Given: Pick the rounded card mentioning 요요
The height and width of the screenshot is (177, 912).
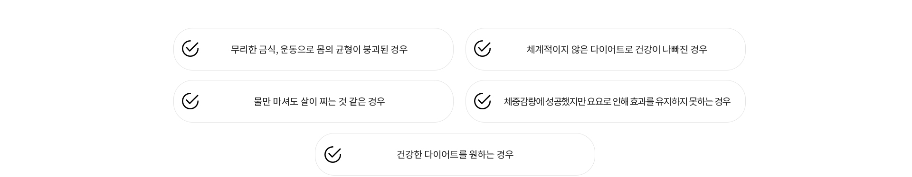Looking at the screenshot, I should (x=606, y=101).
